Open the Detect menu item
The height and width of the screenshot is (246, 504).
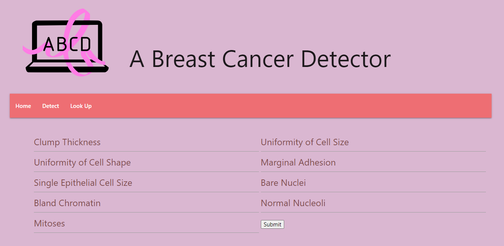tap(50, 106)
